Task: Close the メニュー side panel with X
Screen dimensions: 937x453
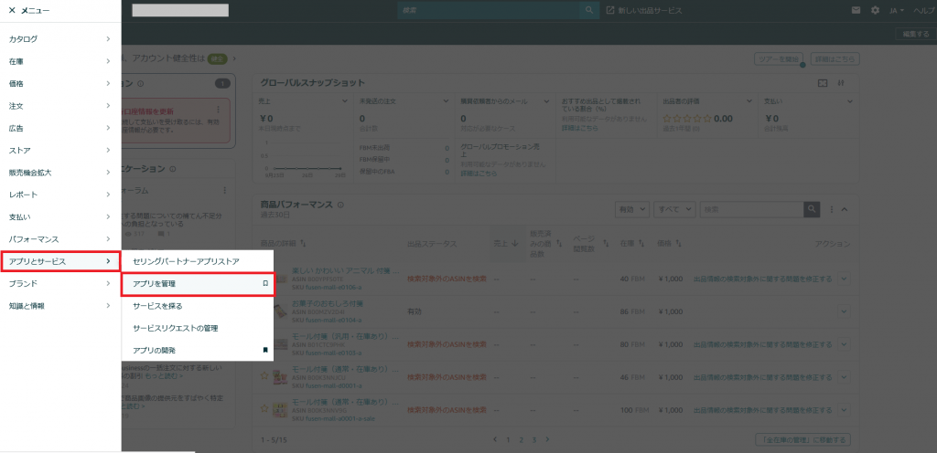Action: coord(11,10)
